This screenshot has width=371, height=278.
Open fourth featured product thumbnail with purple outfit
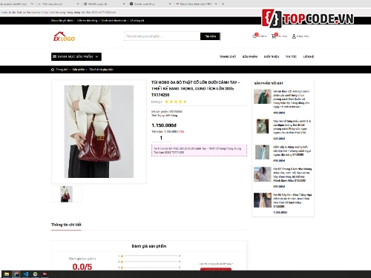(263, 174)
